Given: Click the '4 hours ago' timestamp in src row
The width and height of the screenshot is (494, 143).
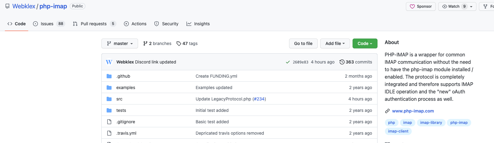Looking at the screenshot, I should 360,99.
